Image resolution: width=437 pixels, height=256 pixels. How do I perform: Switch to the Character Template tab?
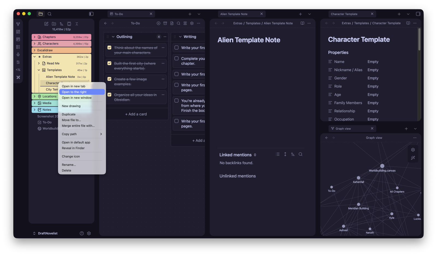[x=344, y=14]
